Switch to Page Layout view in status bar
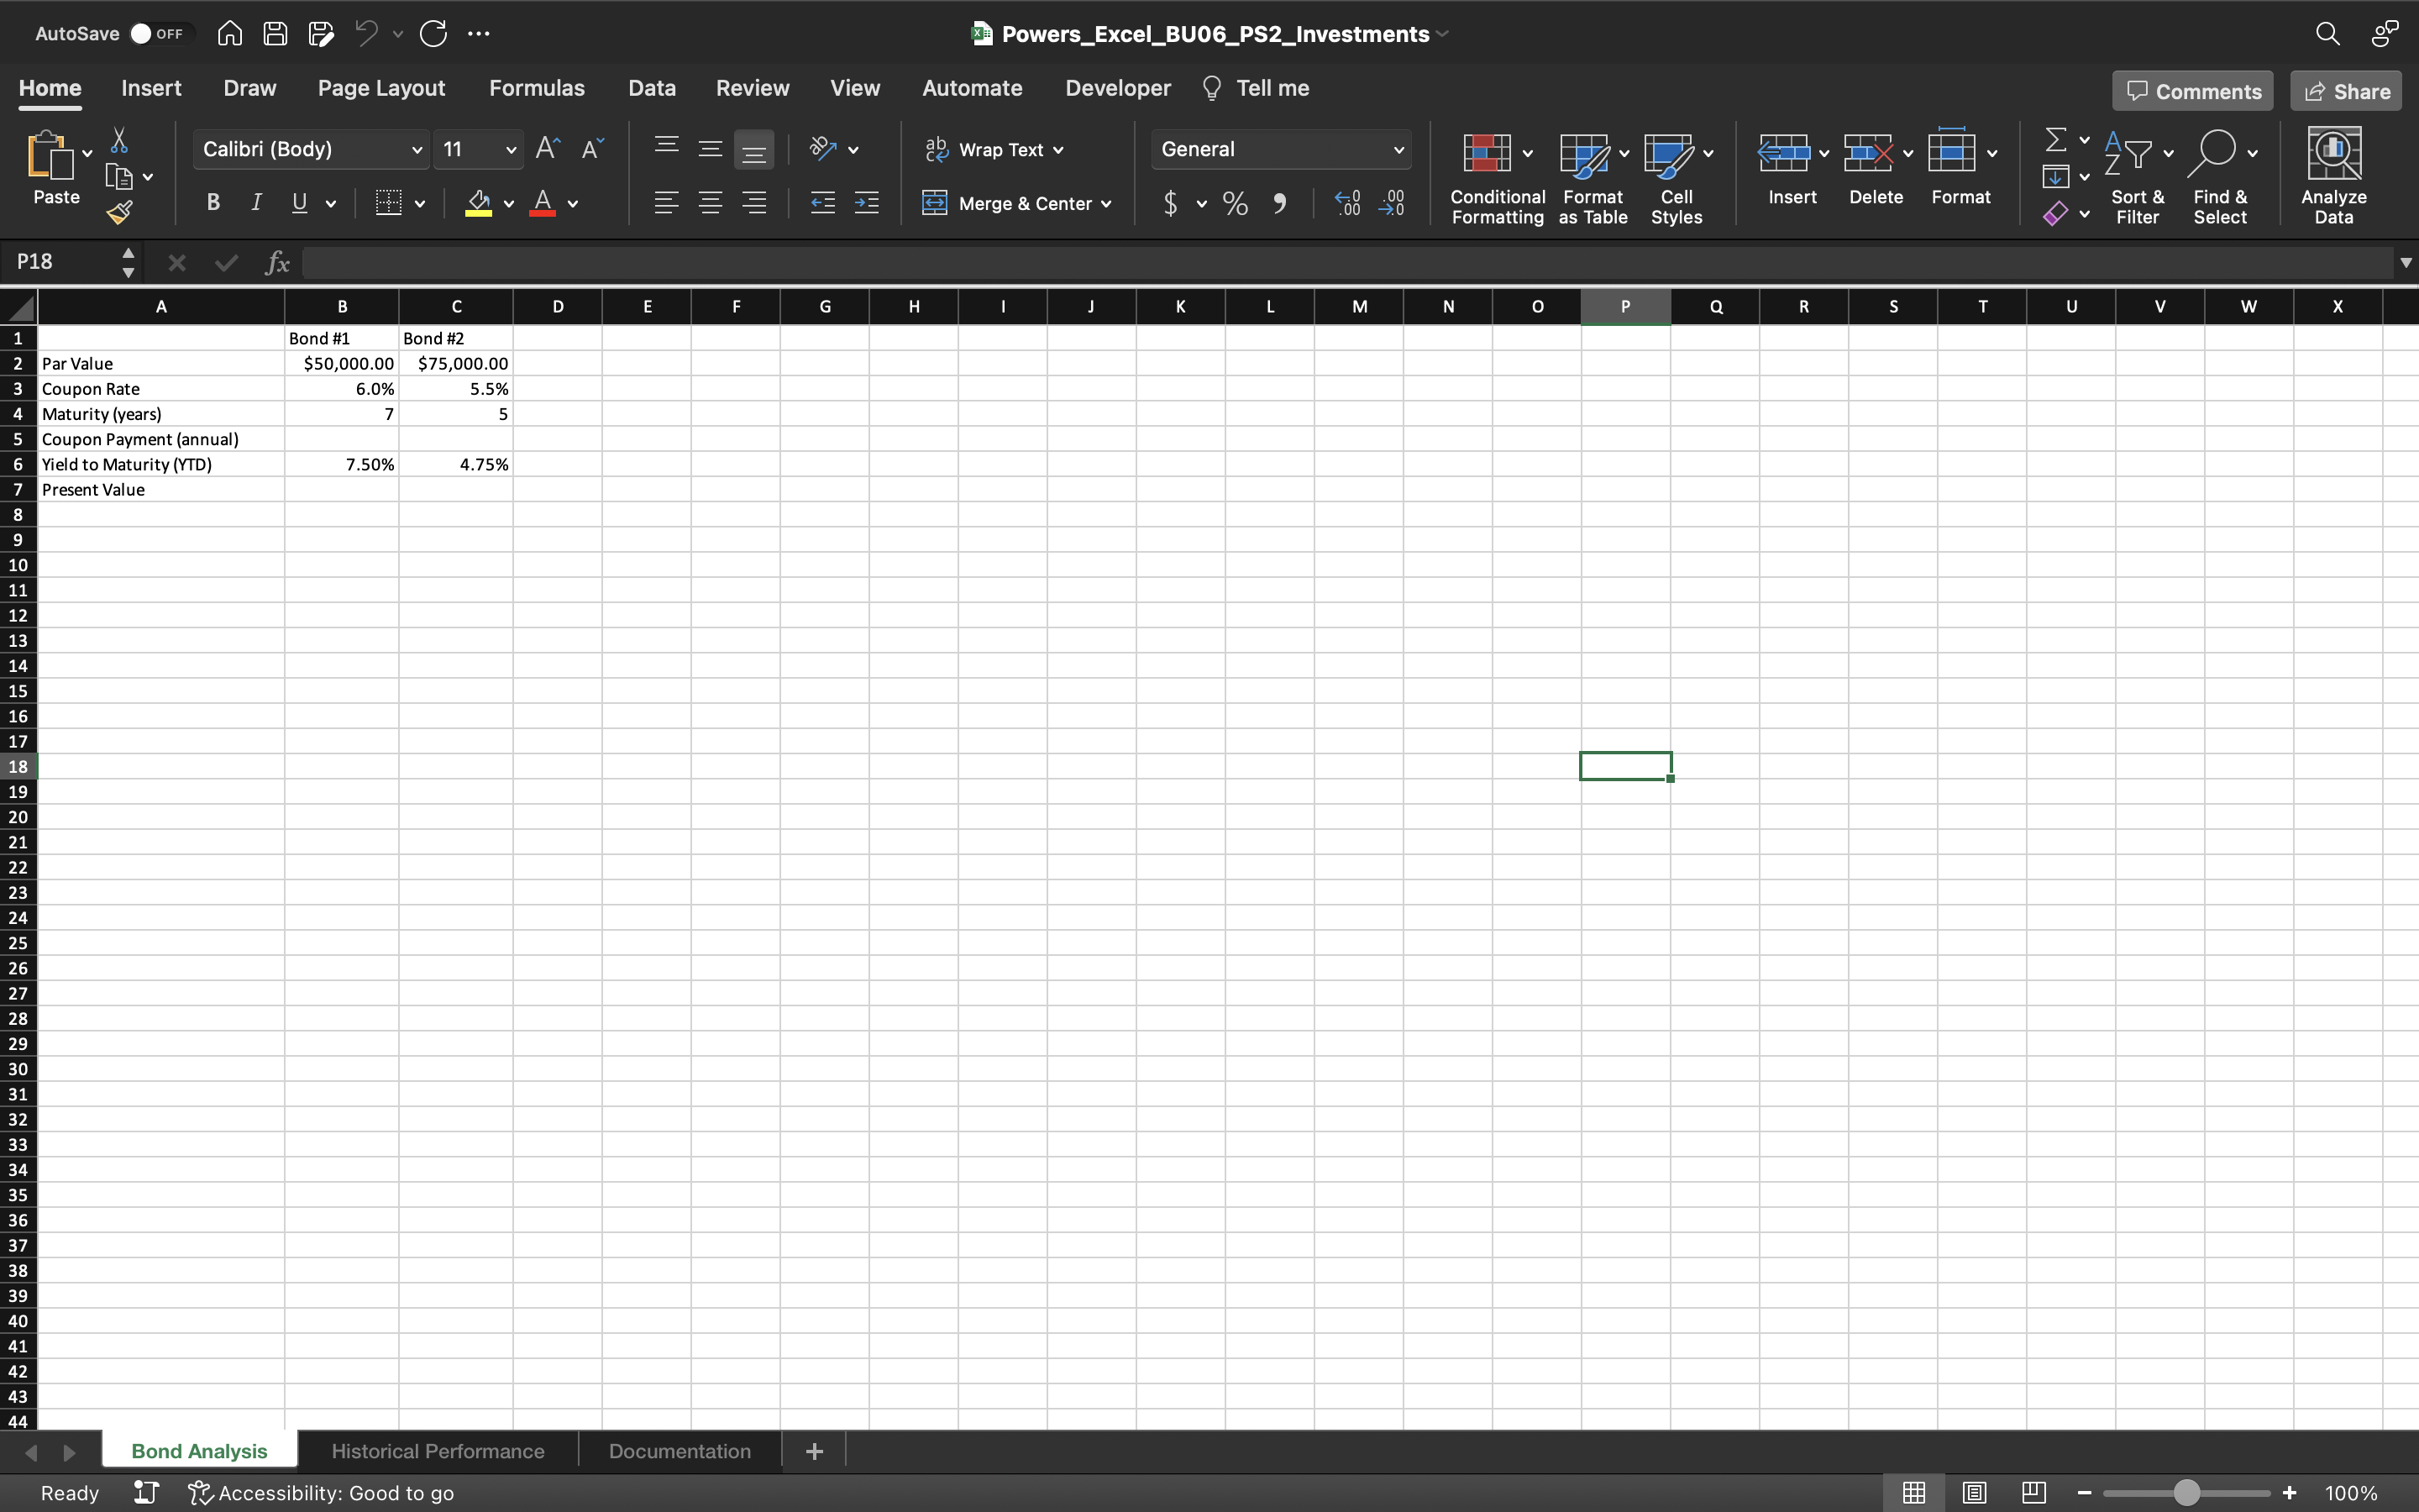This screenshot has width=2419, height=1512. (x=1973, y=1492)
